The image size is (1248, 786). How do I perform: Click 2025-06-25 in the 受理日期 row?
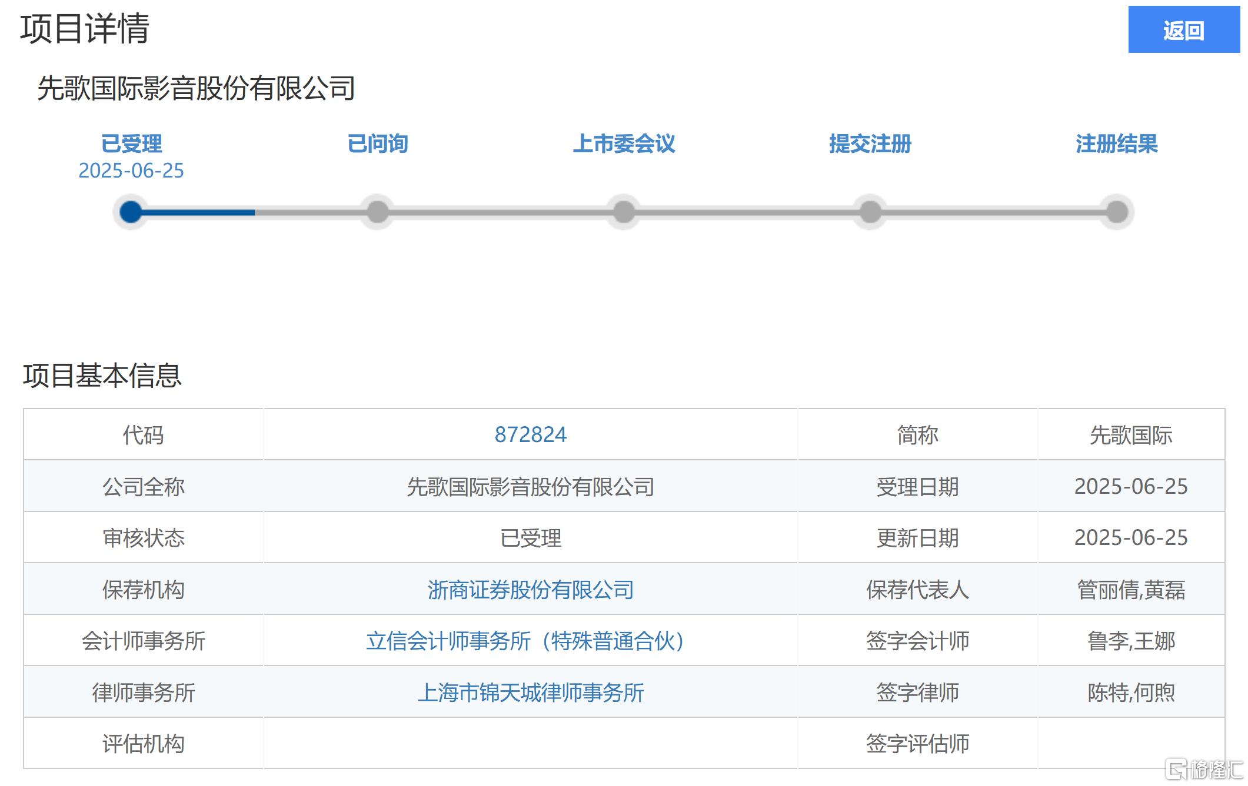pos(1131,487)
